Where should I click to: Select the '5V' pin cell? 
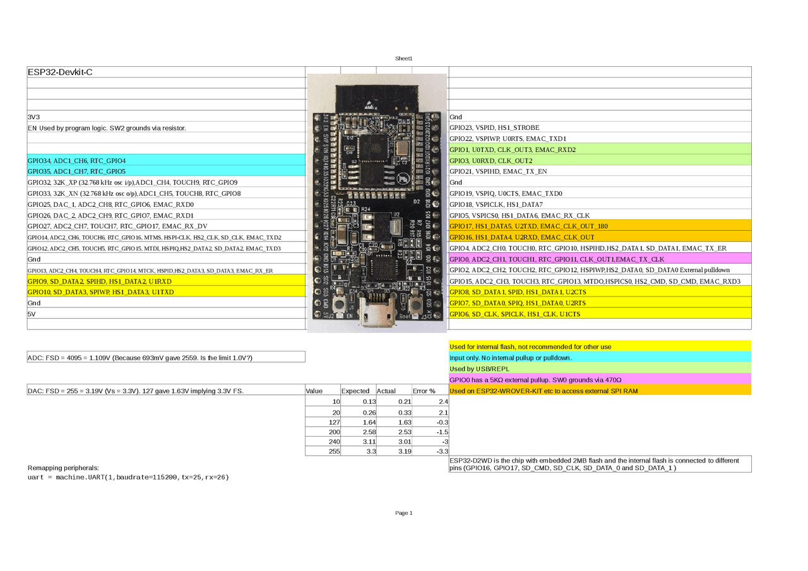166,314
